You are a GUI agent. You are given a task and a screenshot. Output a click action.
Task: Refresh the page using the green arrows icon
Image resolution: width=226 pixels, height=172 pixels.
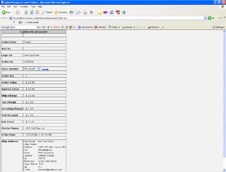click(x=32, y=12)
